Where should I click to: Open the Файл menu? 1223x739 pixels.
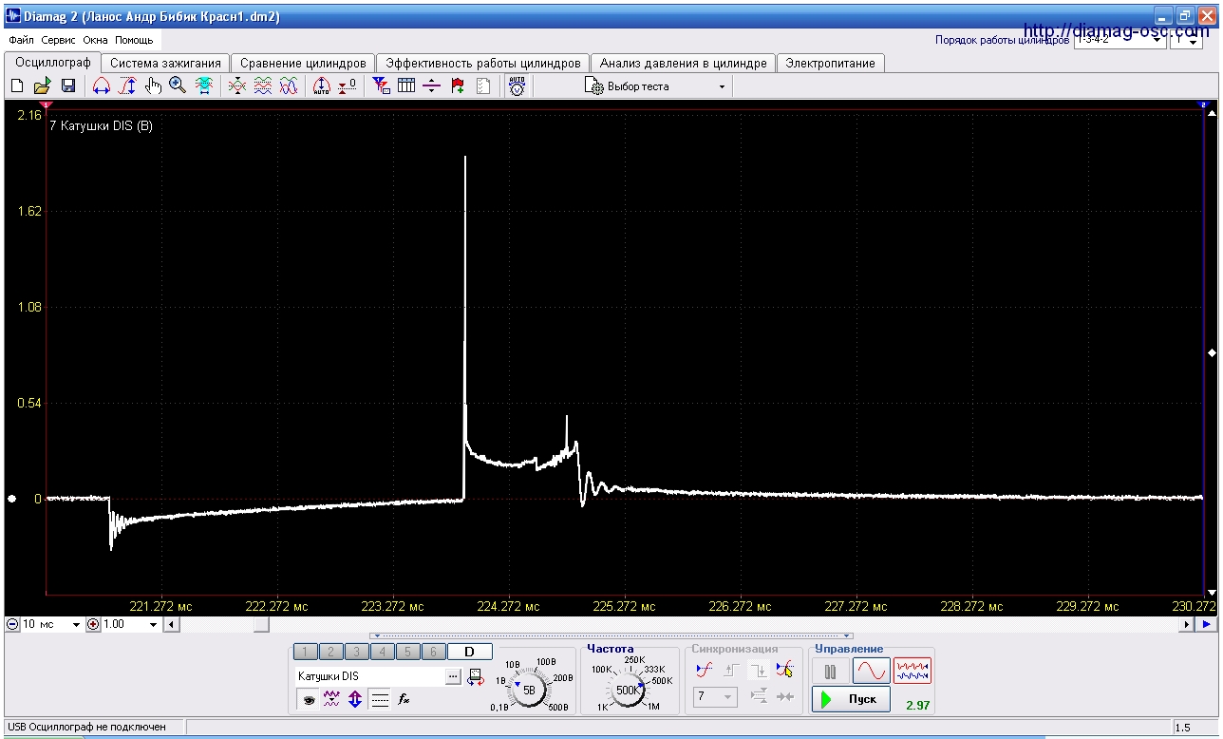(x=21, y=41)
